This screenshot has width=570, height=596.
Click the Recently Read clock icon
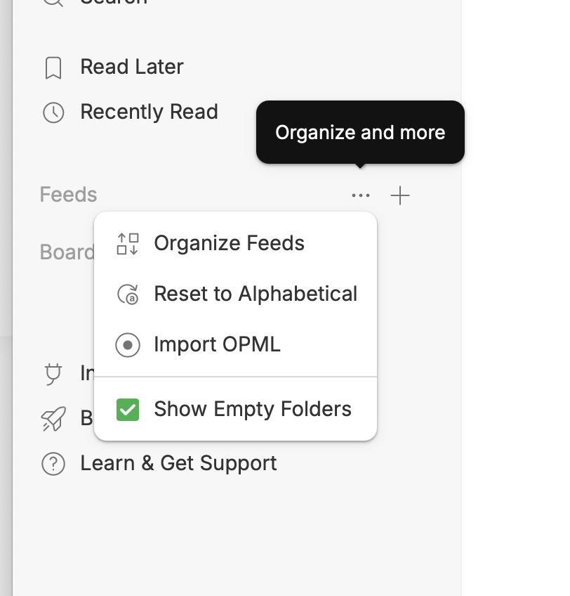[53, 112]
